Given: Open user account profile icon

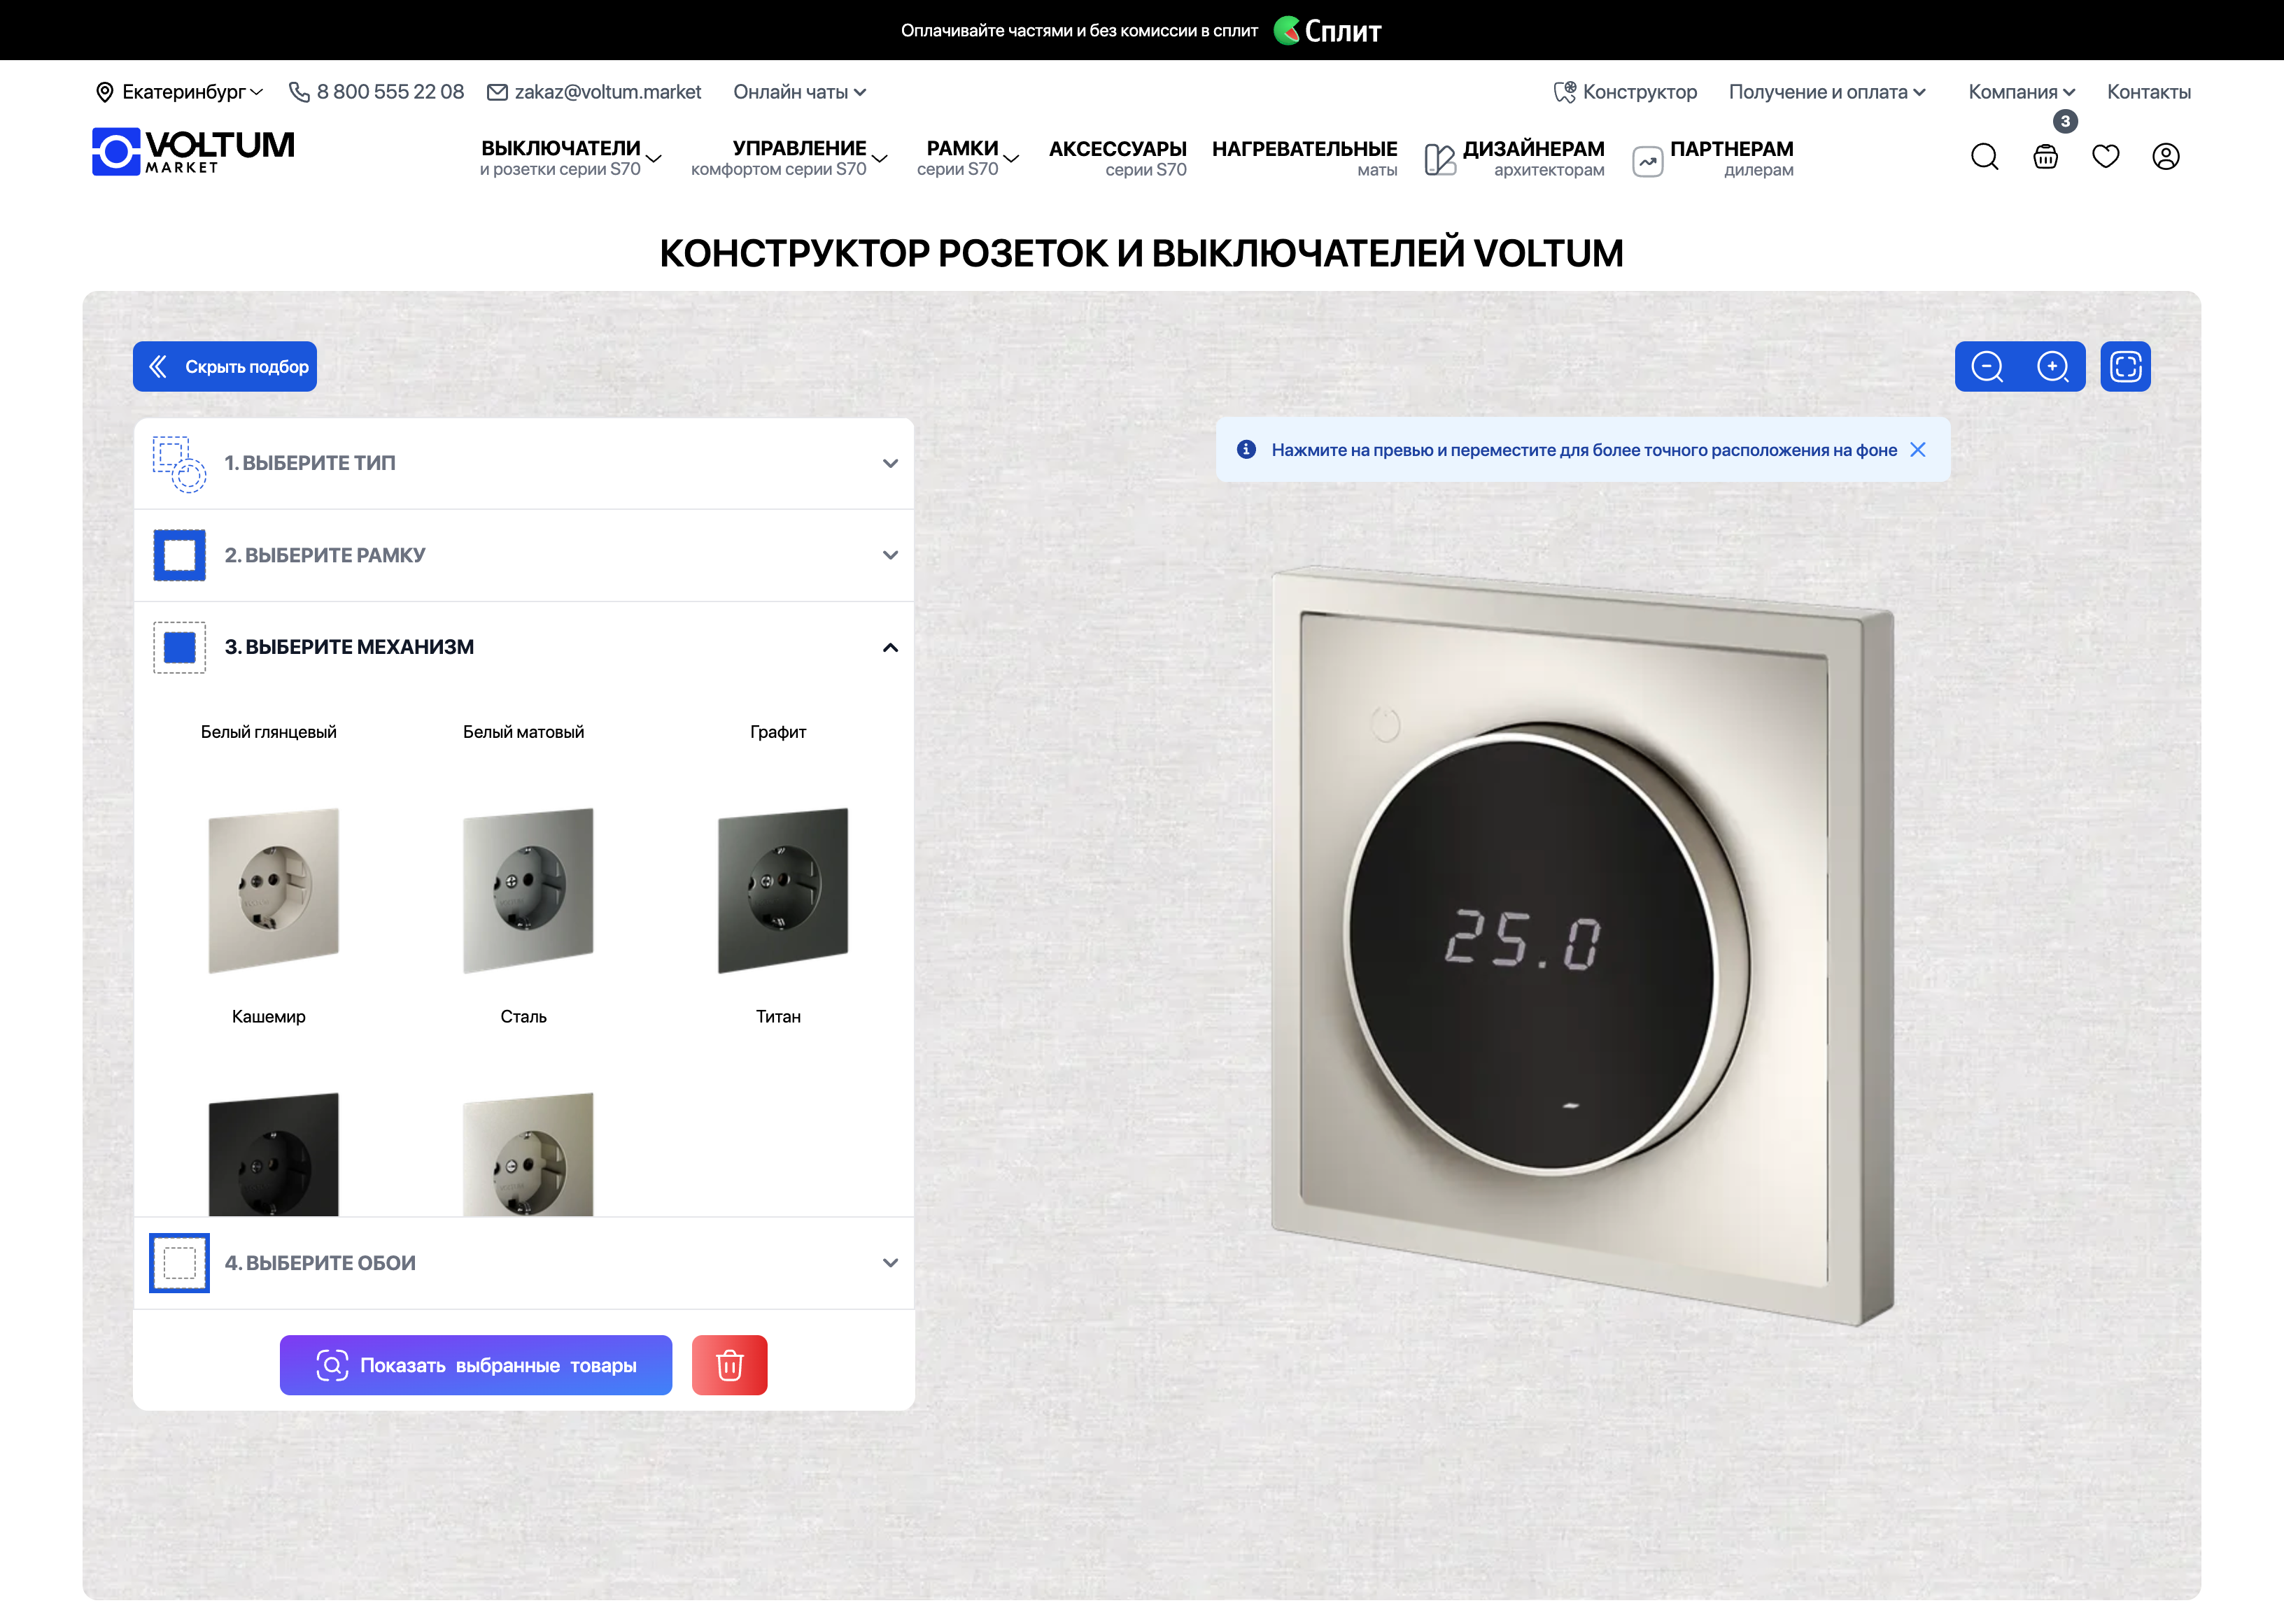Looking at the screenshot, I should [2166, 157].
